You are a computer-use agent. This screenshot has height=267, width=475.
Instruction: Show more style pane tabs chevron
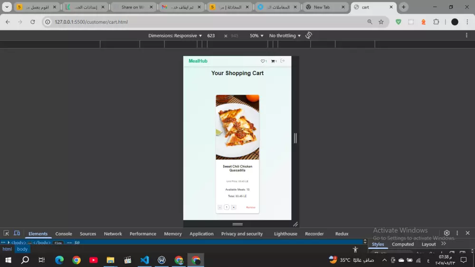point(444,243)
